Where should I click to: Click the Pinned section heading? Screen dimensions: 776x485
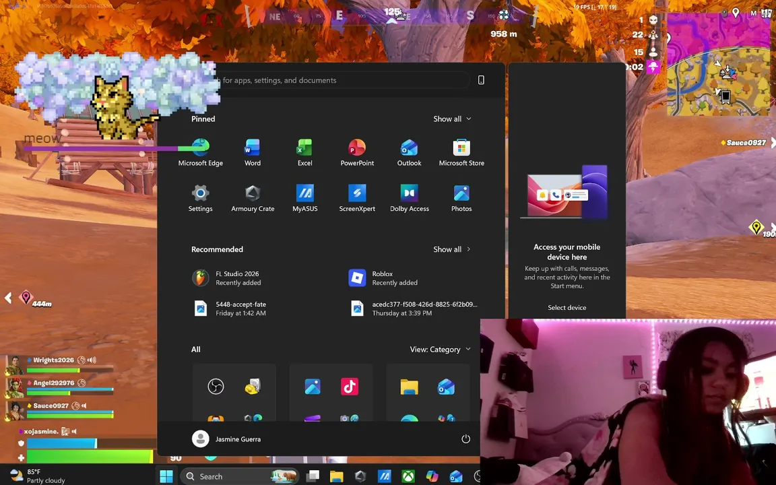pyautogui.click(x=203, y=119)
